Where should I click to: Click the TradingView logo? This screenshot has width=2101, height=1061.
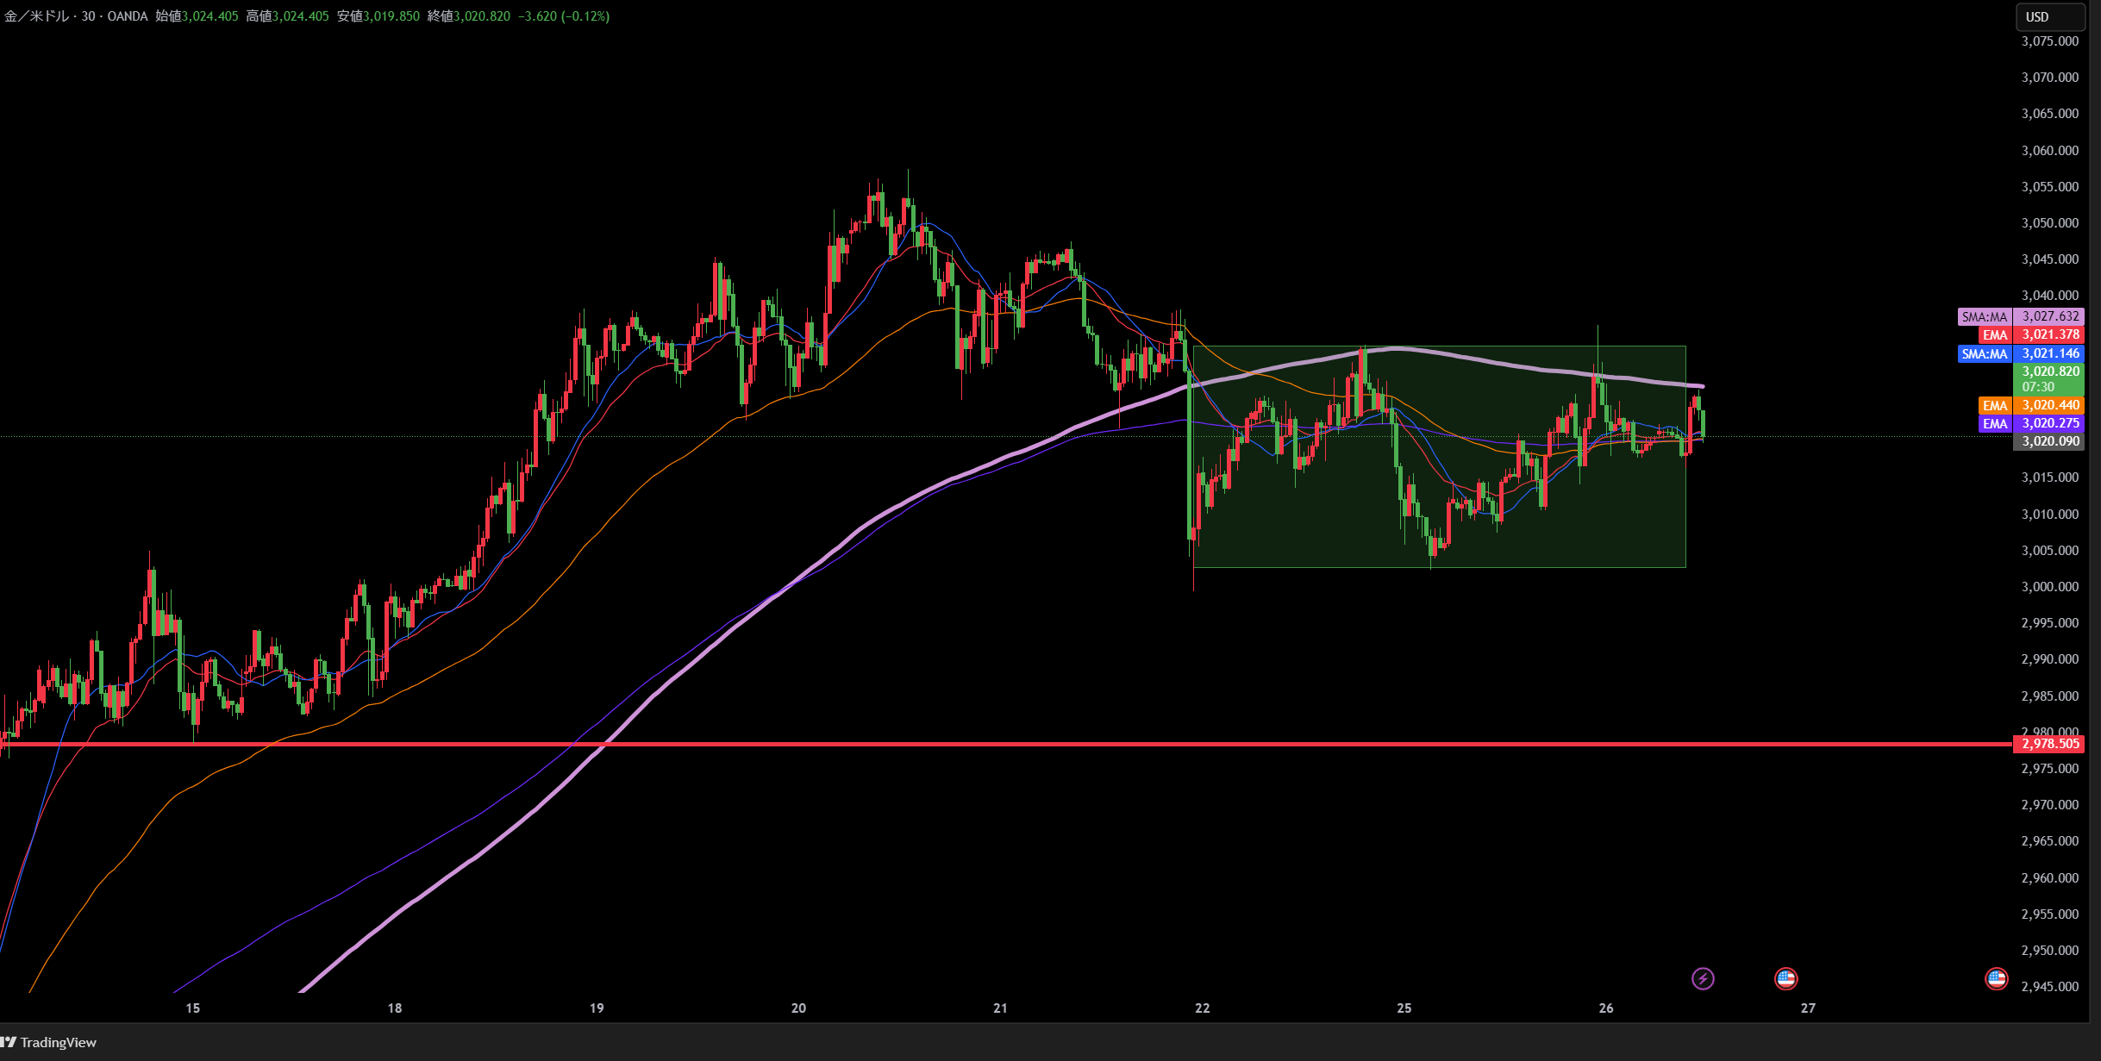pos(49,1042)
